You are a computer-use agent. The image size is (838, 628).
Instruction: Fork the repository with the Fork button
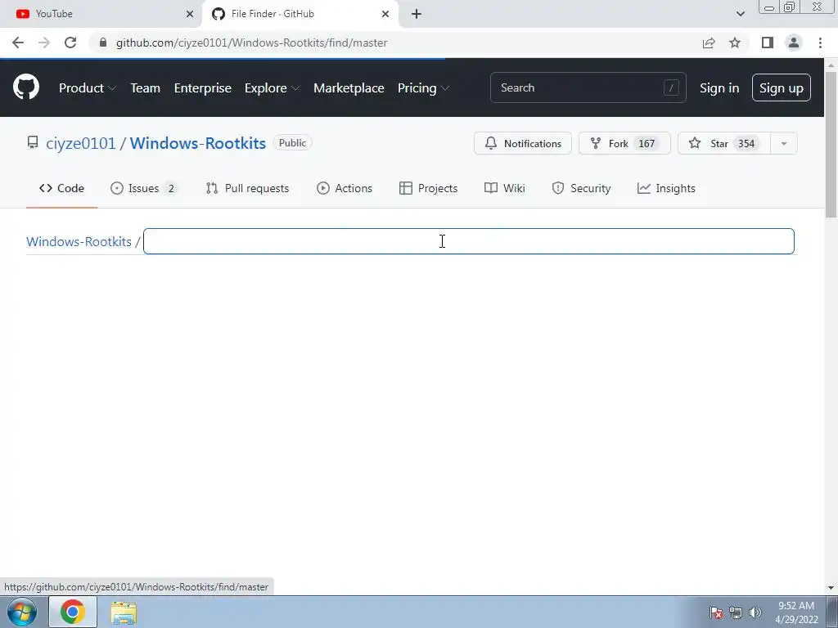624,144
